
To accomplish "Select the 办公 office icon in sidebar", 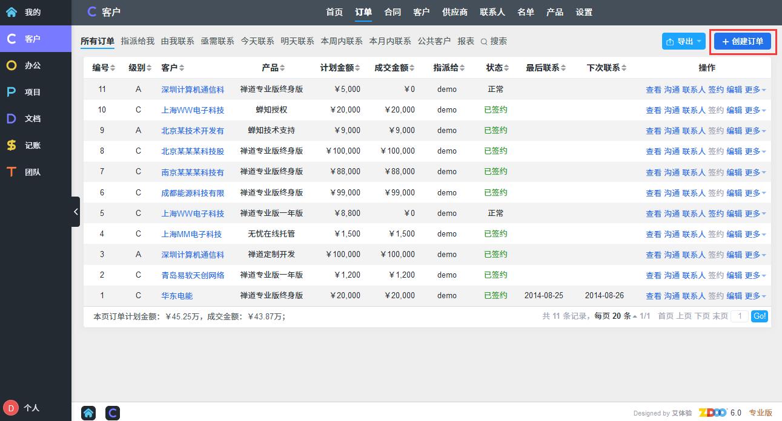I will pyautogui.click(x=12, y=65).
